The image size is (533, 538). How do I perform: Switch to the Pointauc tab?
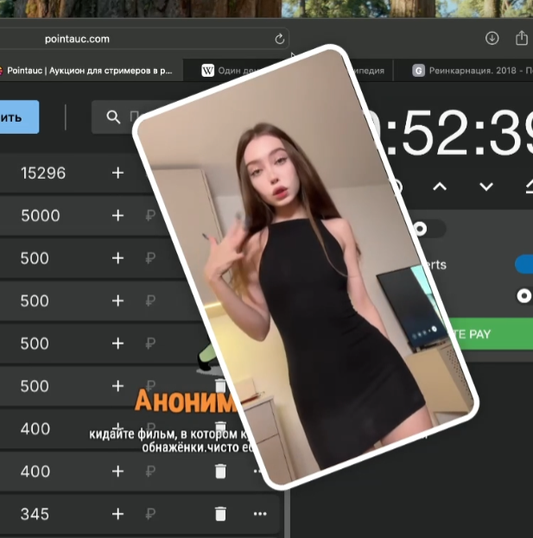click(89, 71)
